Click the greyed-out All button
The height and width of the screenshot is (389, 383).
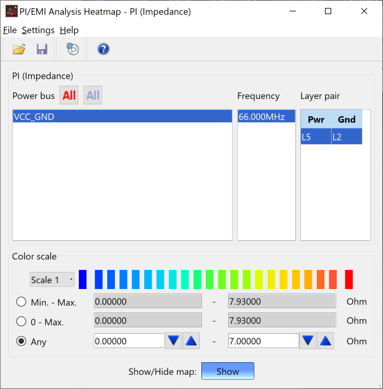[x=92, y=95]
